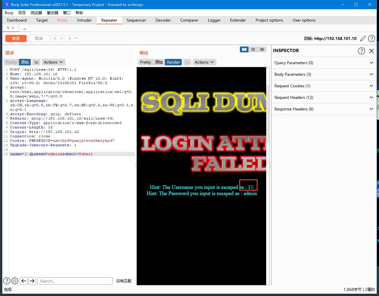Switch to Comparer tab
This screenshot has width=379, height=296.
[189, 20]
